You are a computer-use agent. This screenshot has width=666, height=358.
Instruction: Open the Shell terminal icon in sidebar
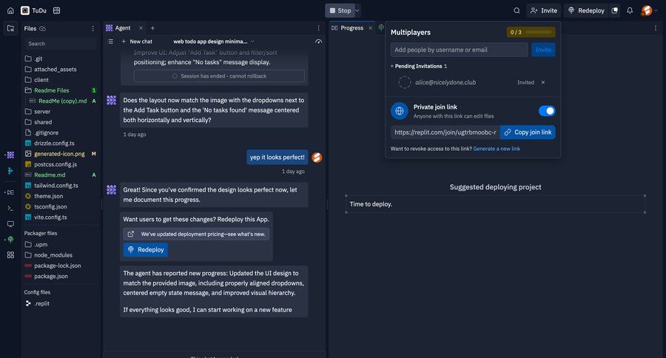pos(10,208)
